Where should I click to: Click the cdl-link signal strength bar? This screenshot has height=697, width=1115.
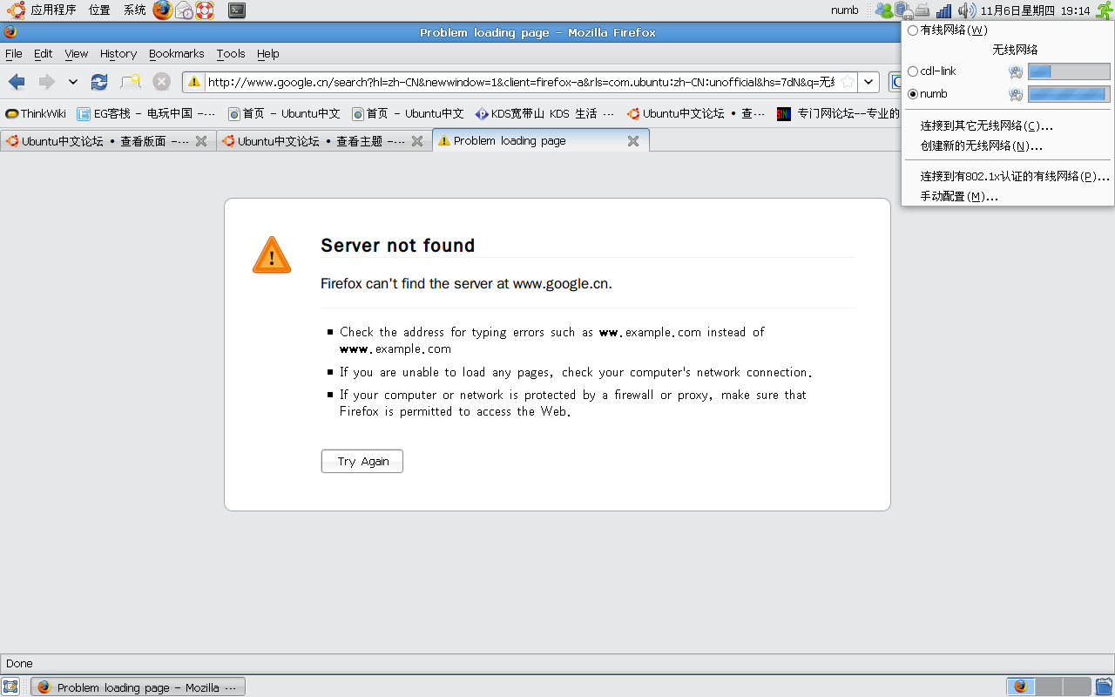coord(1069,71)
